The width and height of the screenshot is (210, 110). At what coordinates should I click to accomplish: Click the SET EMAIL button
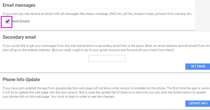coord(198,67)
